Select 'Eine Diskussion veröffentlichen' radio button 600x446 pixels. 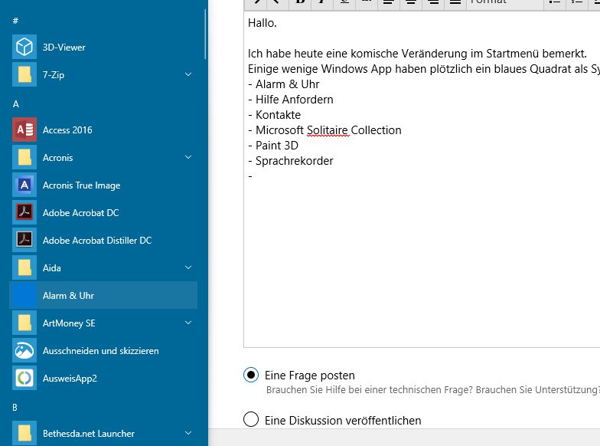[251, 419]
